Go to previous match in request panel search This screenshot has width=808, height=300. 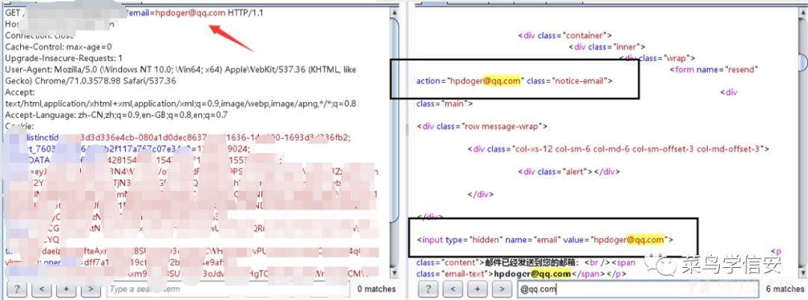pos(40,289)
